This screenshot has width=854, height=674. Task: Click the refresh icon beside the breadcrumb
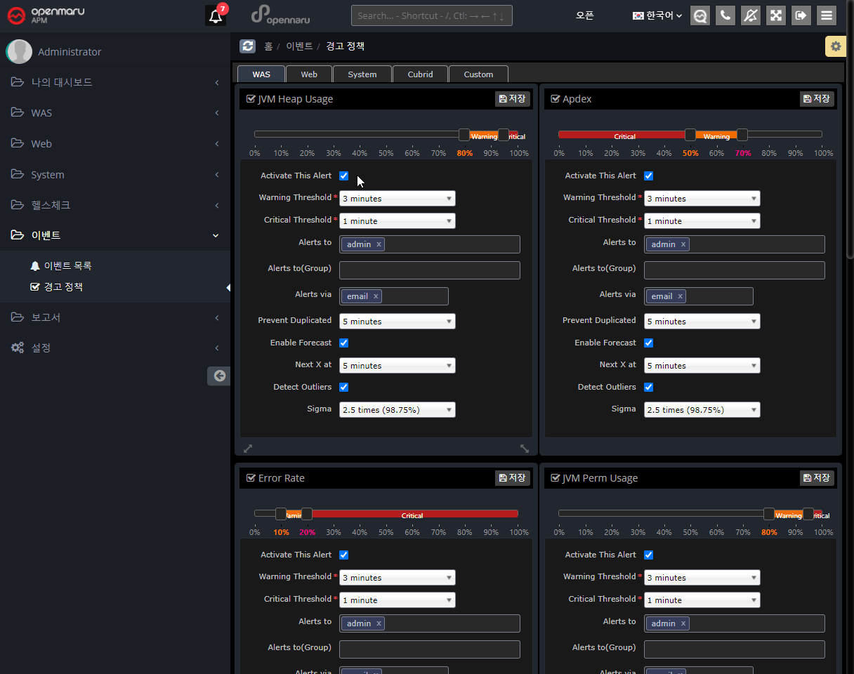(247, 46)
